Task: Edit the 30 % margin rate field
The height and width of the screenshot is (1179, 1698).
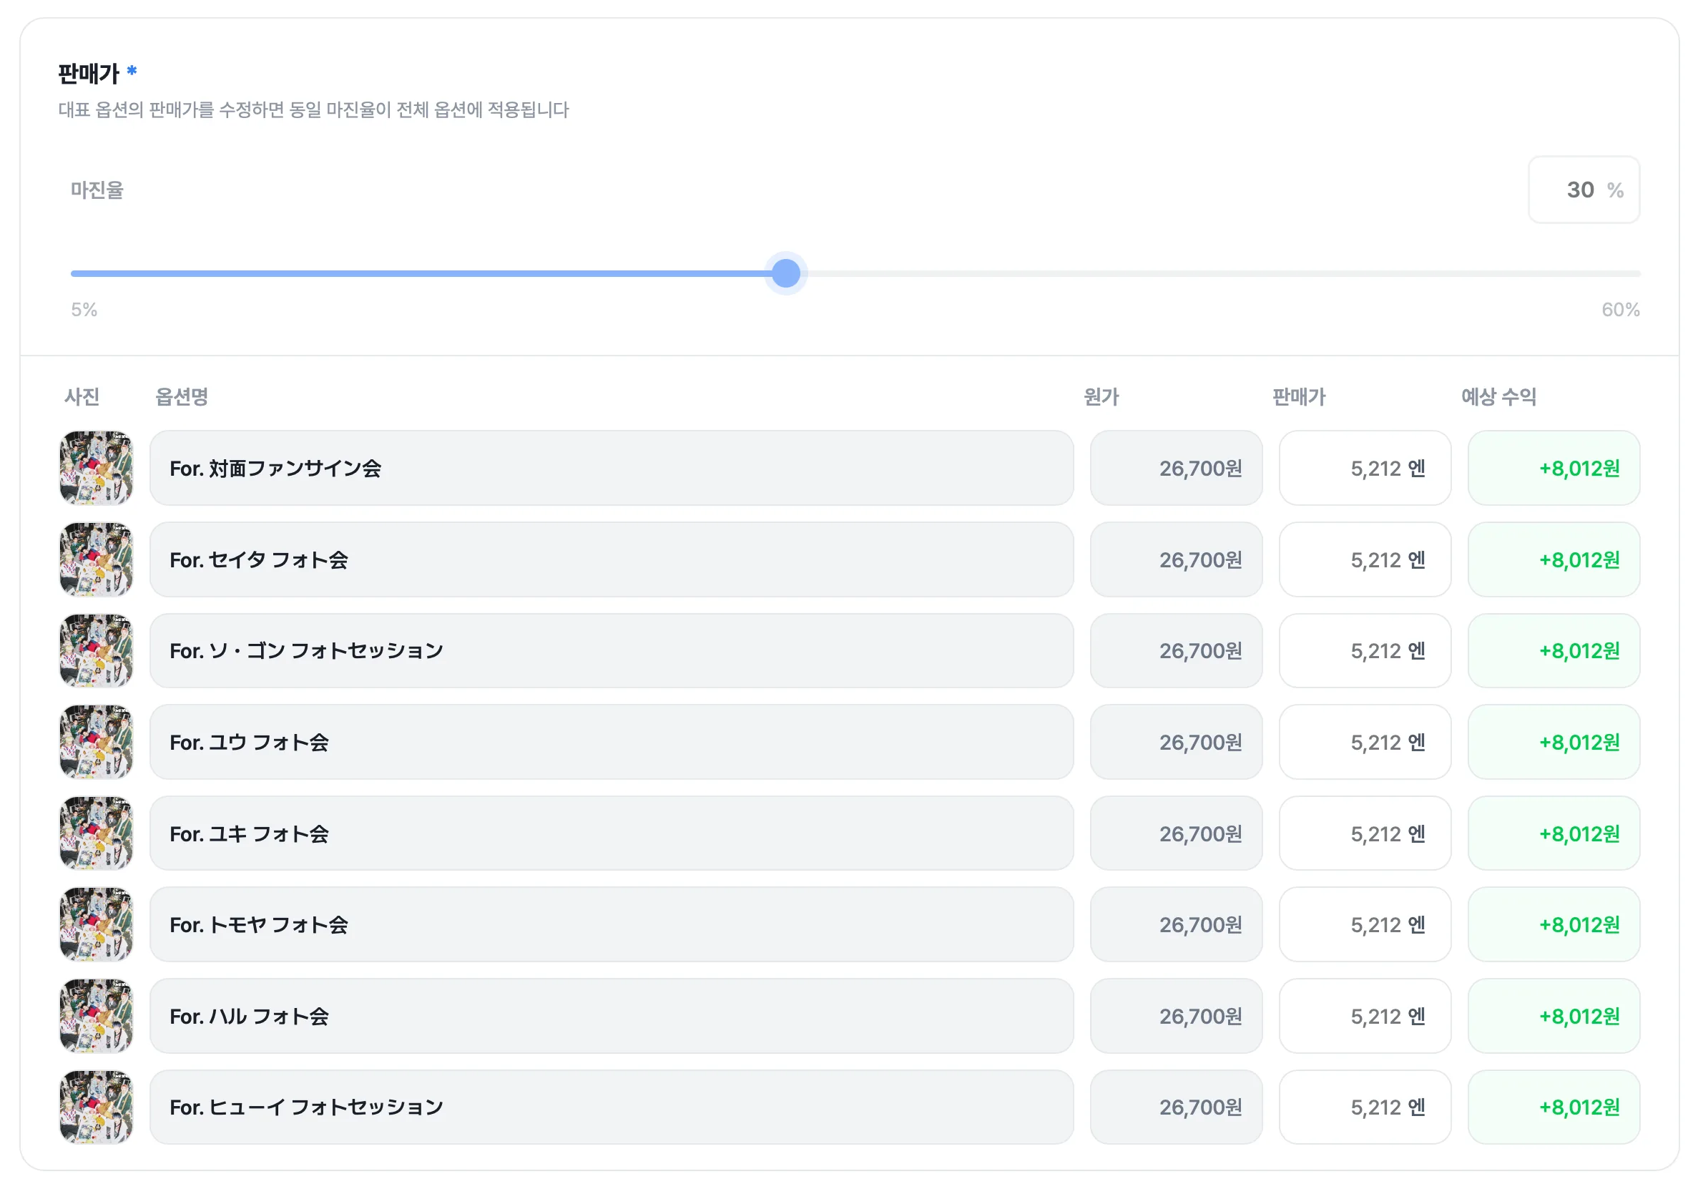Action: coord(1584,190)
